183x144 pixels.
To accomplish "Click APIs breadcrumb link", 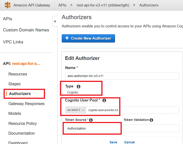I will point(62,5).
